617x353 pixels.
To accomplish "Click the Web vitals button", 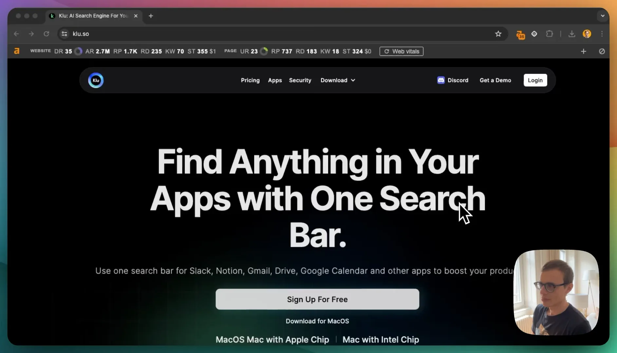I will click(x=401, y=51).
